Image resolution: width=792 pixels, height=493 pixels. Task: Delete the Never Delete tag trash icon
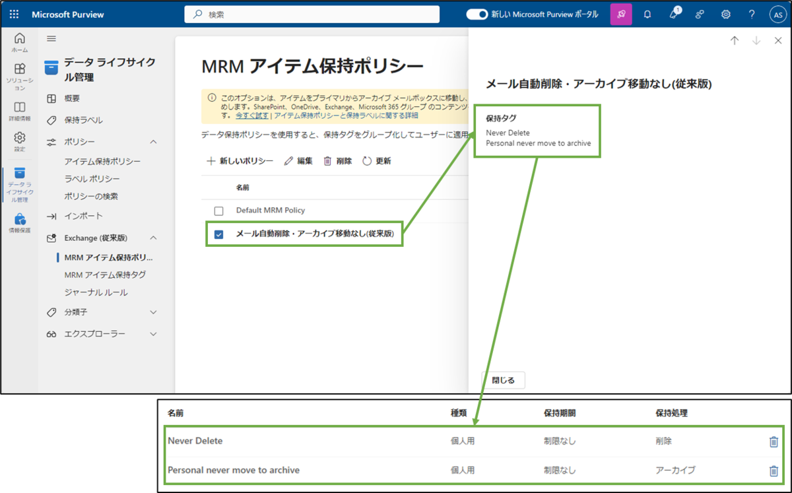[774, 442]
